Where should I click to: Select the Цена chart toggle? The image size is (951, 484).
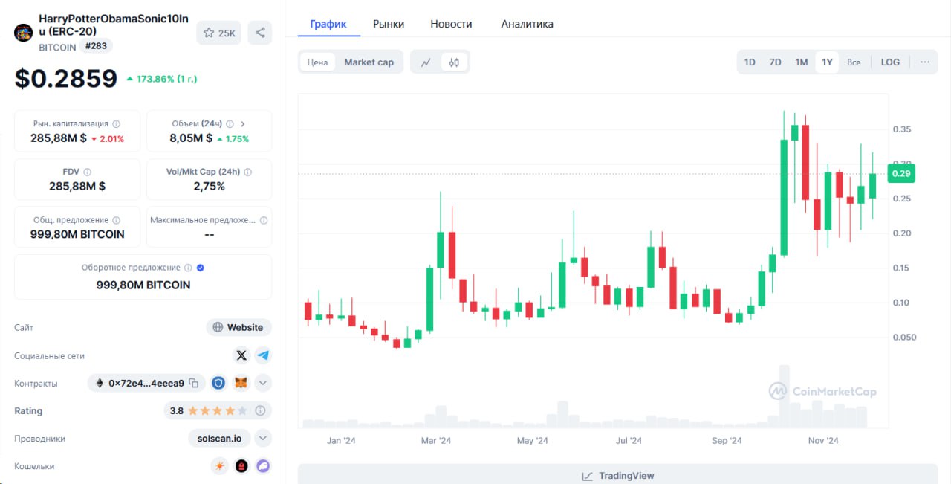point(318,62)
